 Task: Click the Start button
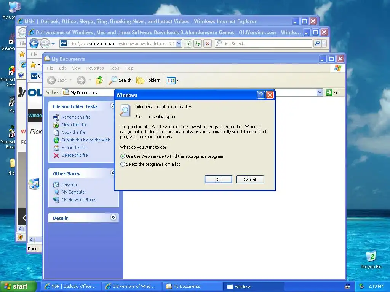click(x=18, y=286)
